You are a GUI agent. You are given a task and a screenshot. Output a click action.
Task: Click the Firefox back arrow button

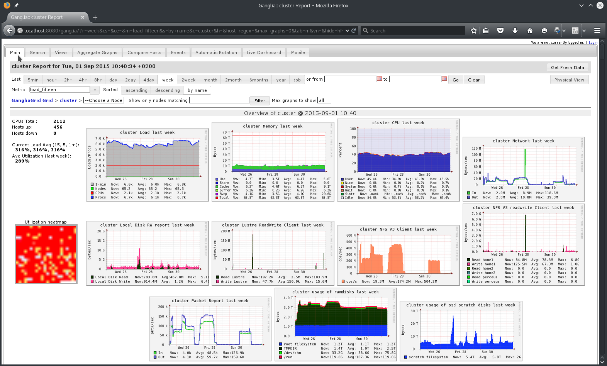[x=9, y=30]
